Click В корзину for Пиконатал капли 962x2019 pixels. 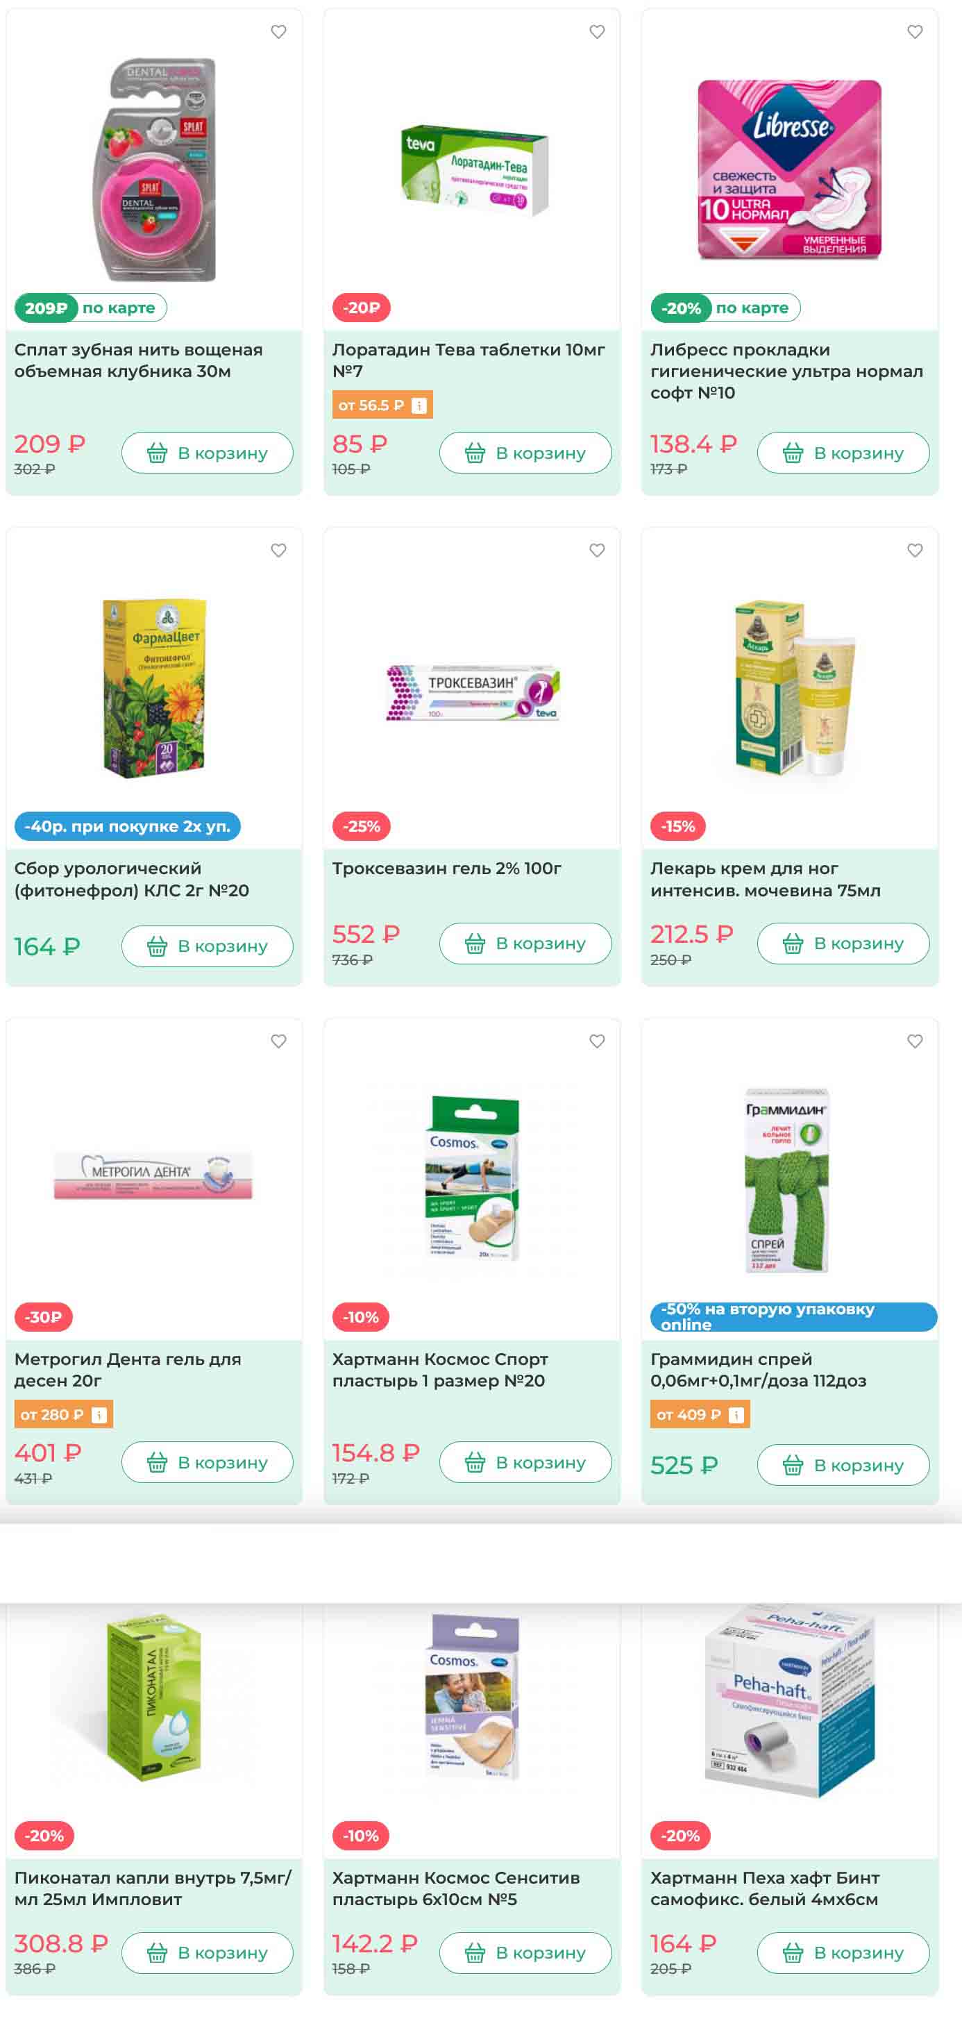[208, 1953]
